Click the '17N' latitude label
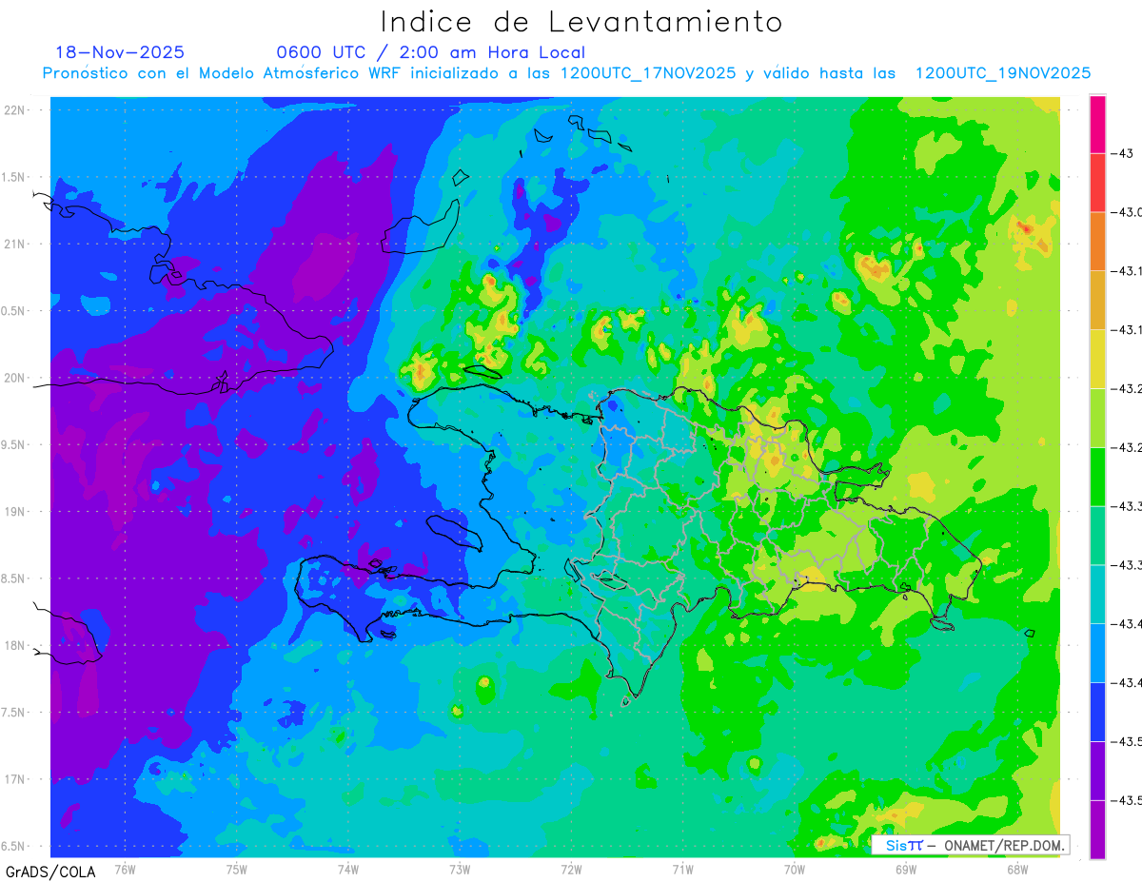 [x=16, y=779]
